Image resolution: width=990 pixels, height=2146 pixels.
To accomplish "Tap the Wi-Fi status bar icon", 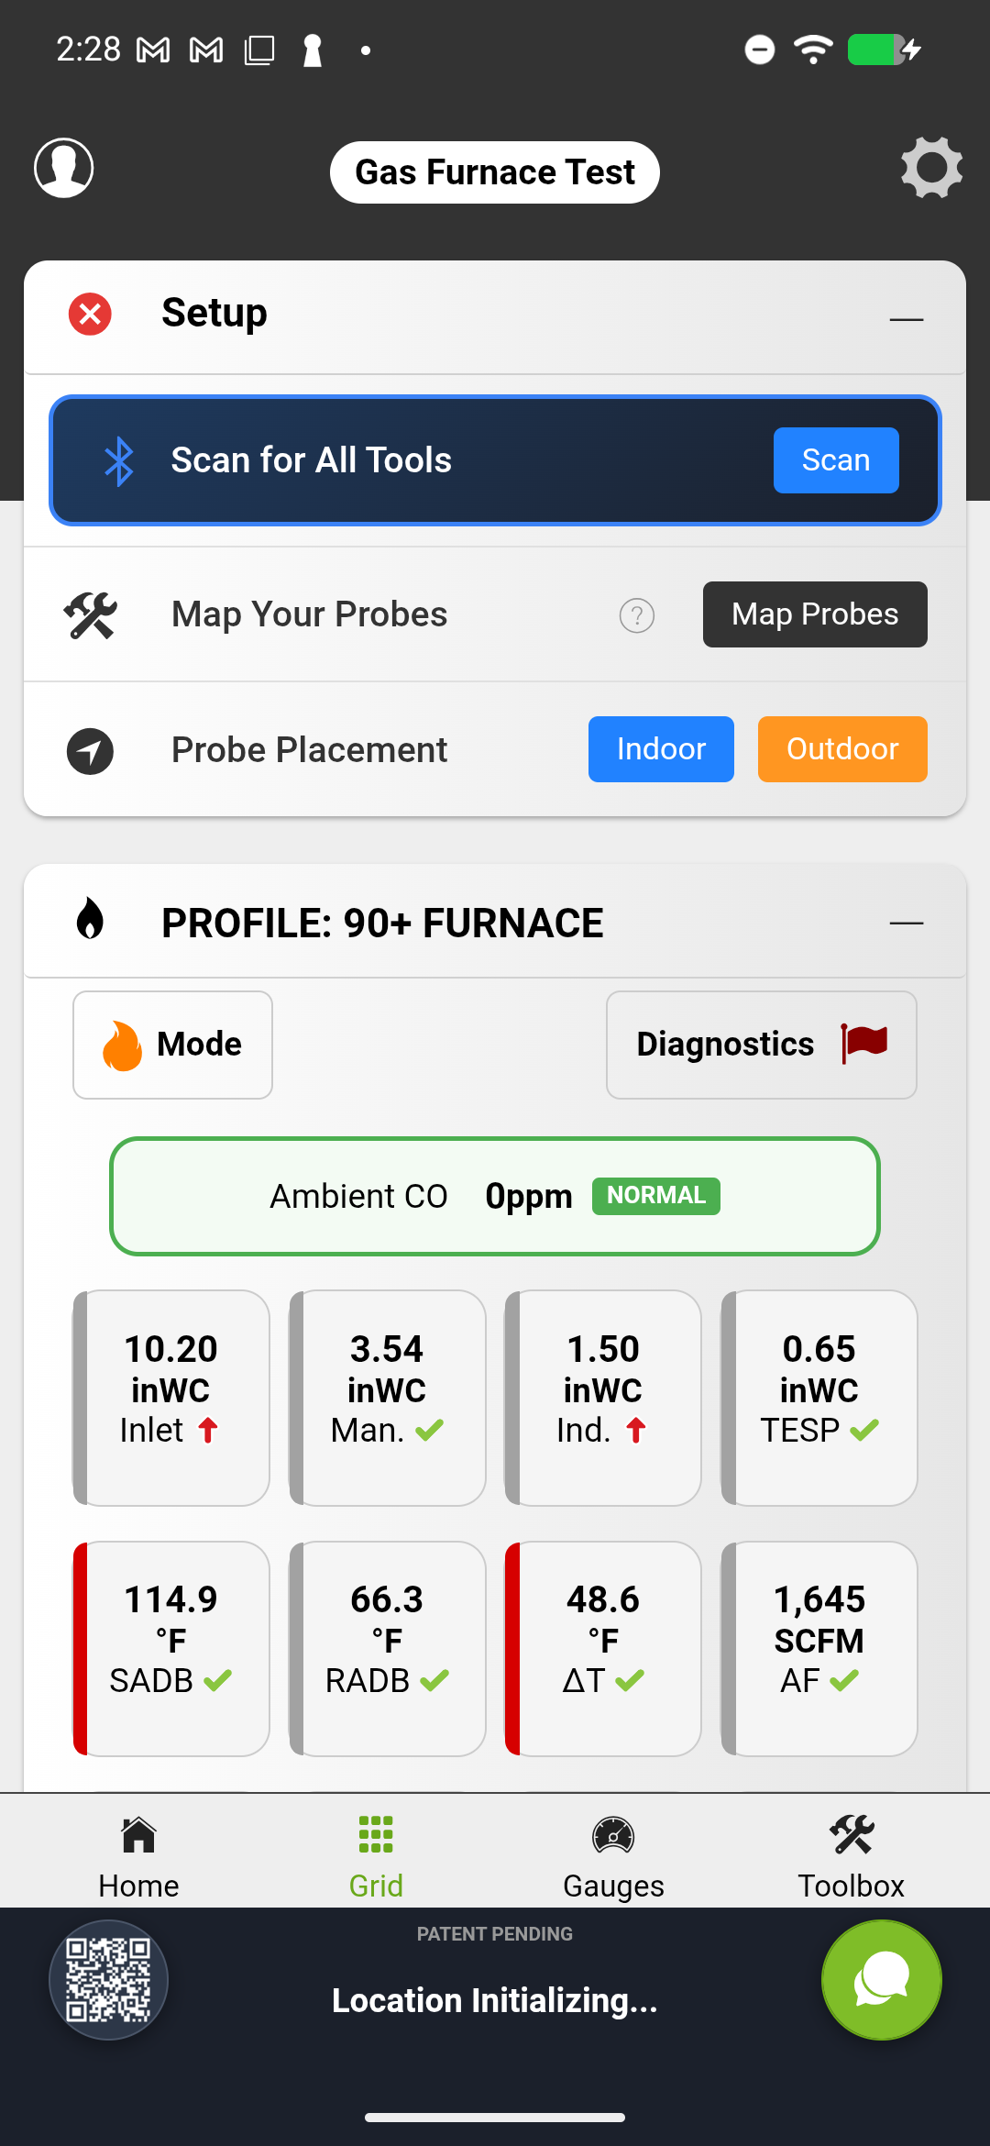I will point(813,49).
